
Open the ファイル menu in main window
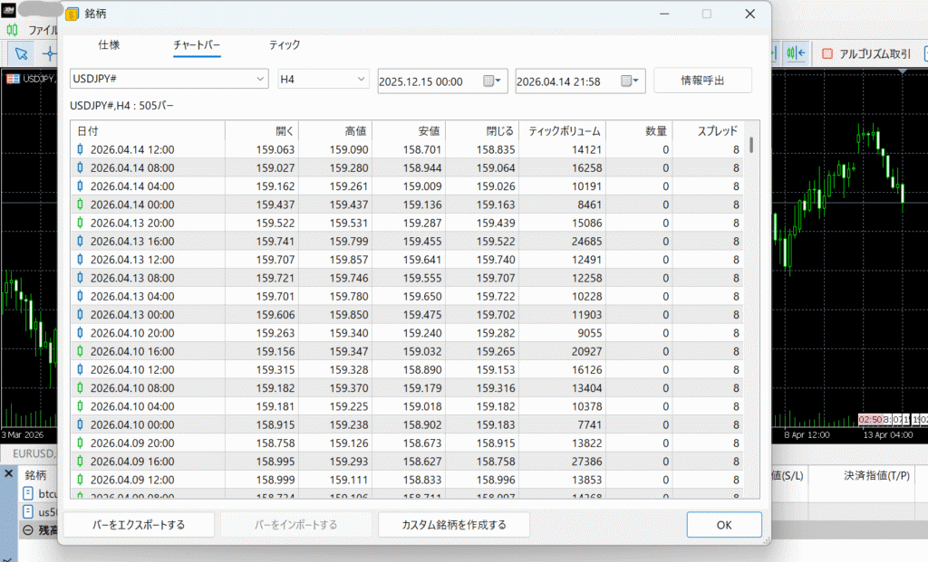43,30
